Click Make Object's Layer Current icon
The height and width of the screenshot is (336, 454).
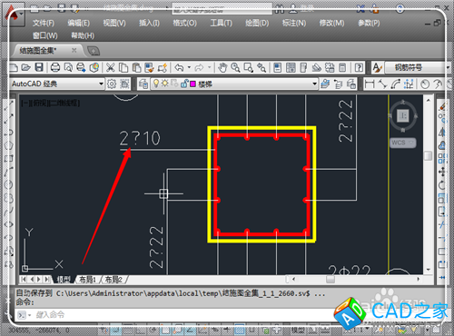(325, 84)
